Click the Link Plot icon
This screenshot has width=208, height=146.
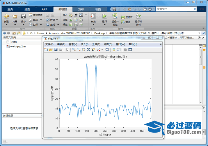coord(107,50)
